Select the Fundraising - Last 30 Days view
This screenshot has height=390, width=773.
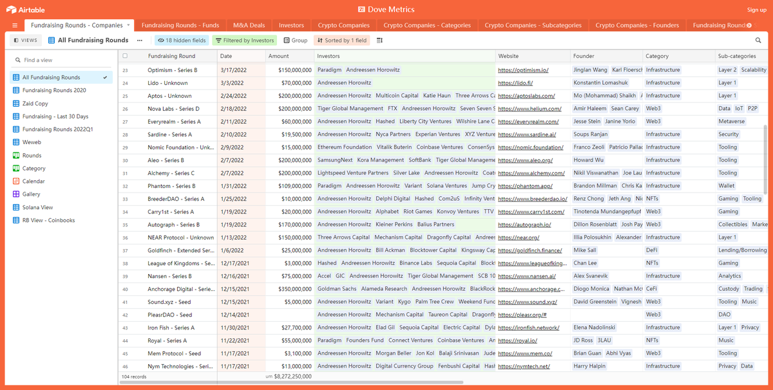click(x=61, y=116)
